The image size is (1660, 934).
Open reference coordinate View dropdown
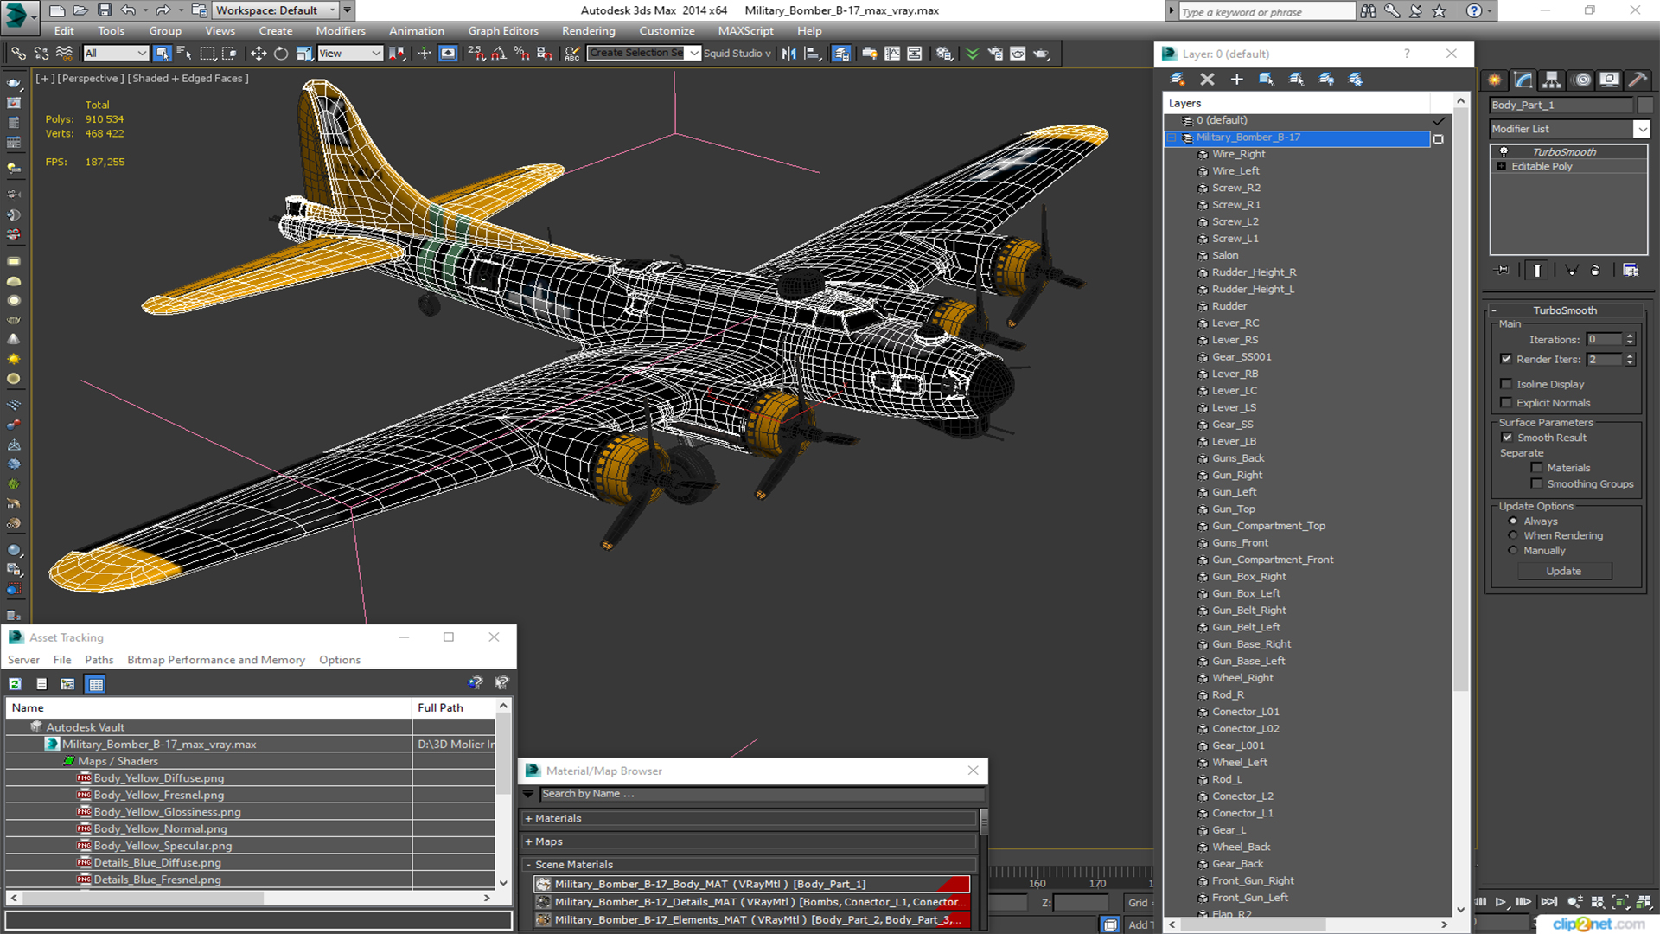pos(350,54)
